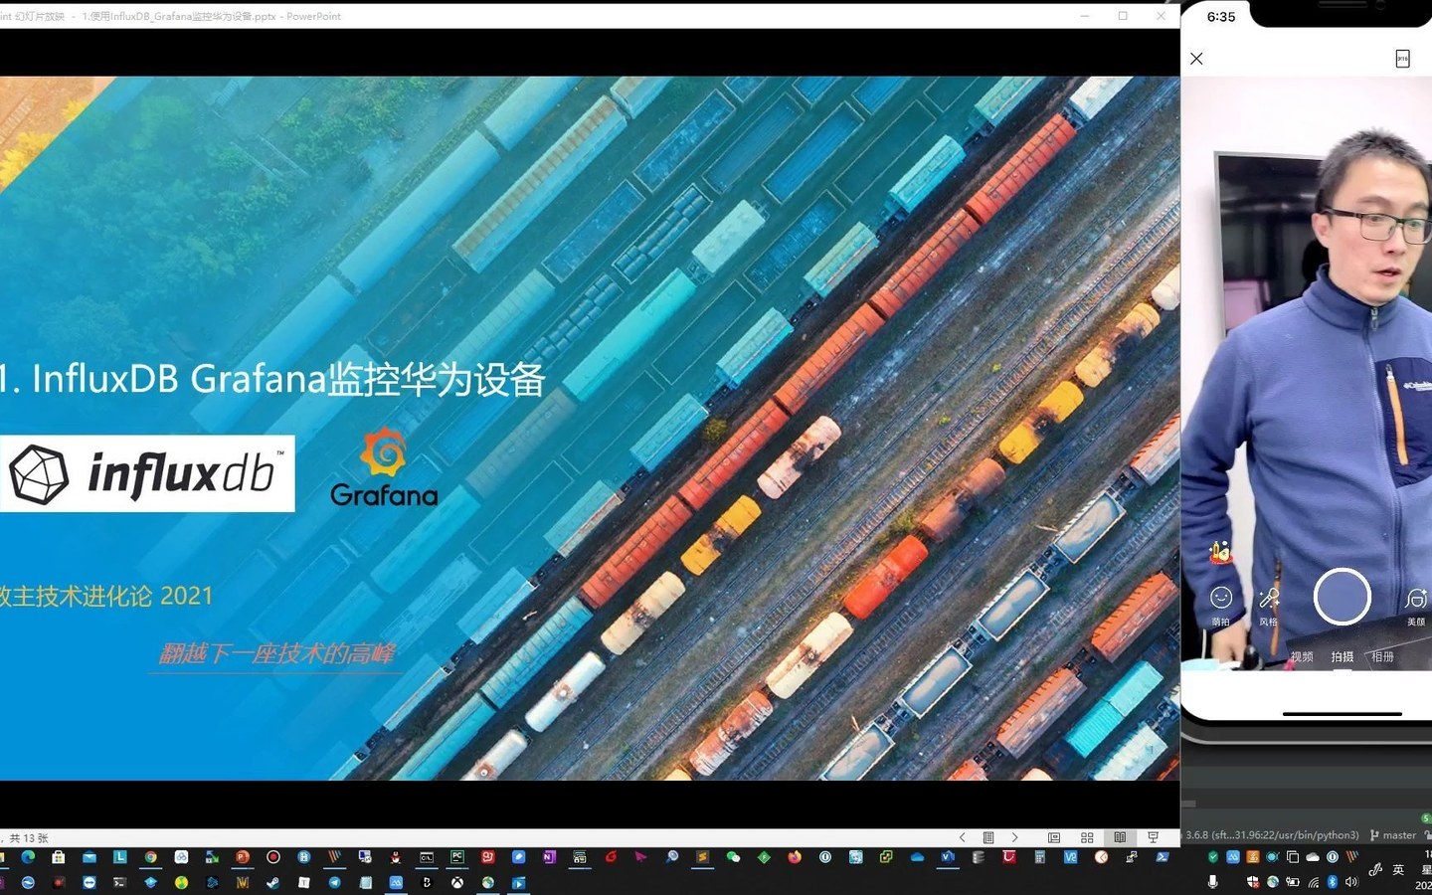This screenshot has width=1432, height=895.
Task: Open the command prompt taskbar icon
Action: [427, 856]
